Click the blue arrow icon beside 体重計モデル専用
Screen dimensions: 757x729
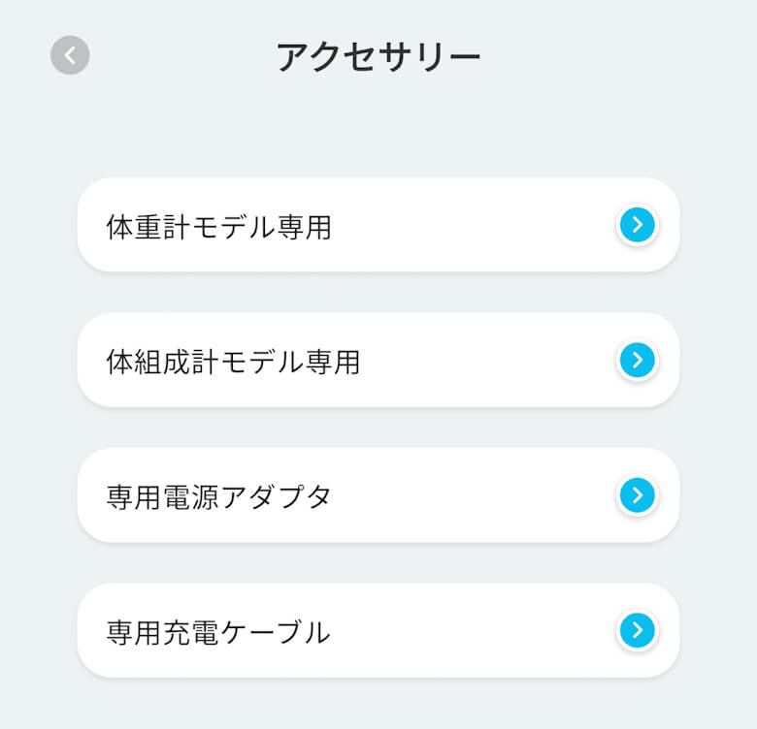click(637, 225)
